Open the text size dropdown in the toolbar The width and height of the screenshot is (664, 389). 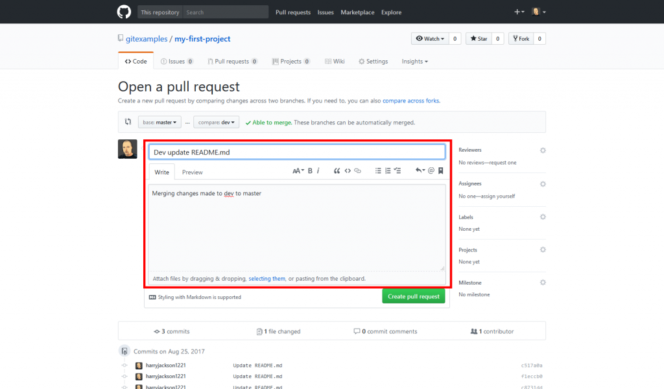point(298,171)
